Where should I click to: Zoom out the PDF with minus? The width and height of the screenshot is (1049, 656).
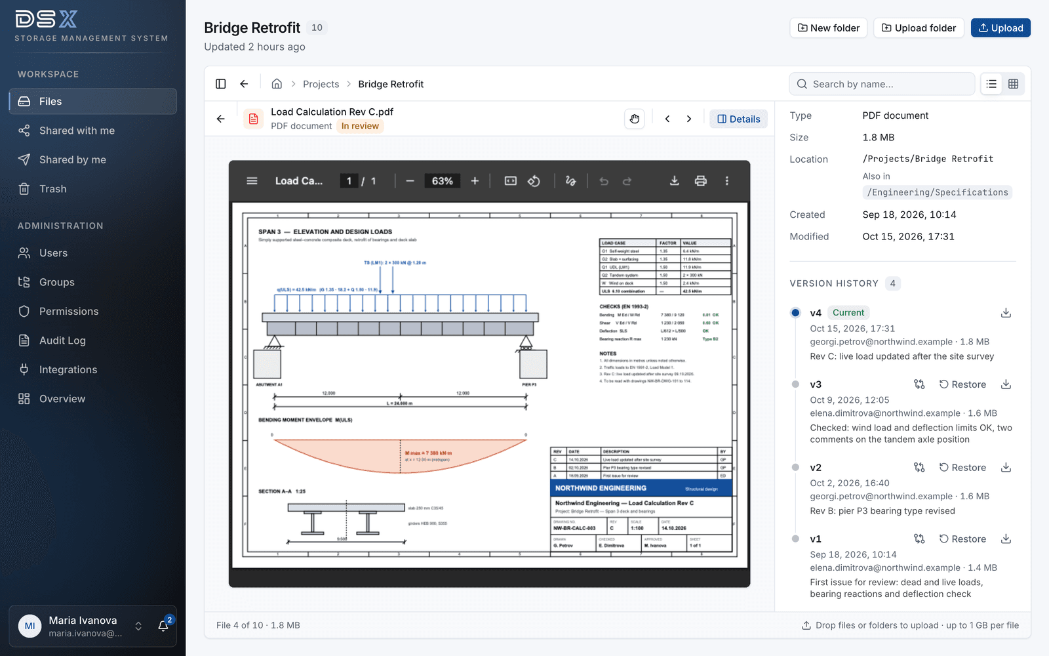[410, 181]
